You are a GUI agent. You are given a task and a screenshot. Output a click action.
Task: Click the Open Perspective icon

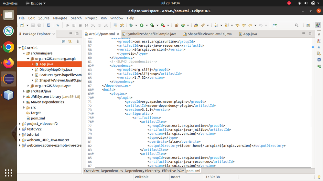point(308,25)
